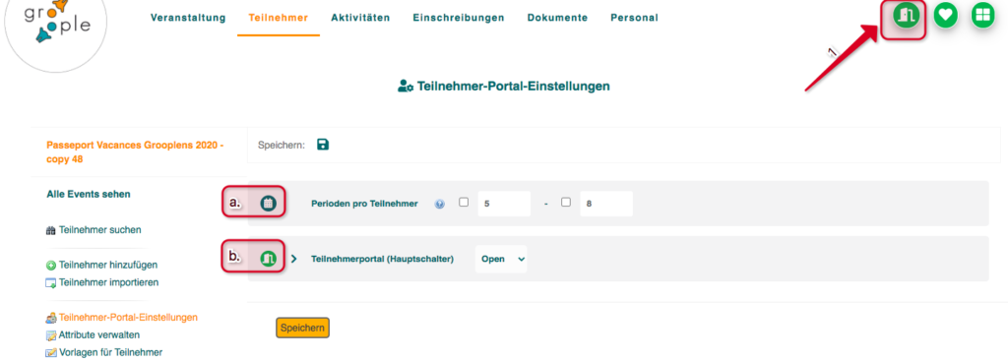Open the Teilnehmerportal Open dropdown
Viewport: 1008px width, 362px height.
tap(501, 260)
